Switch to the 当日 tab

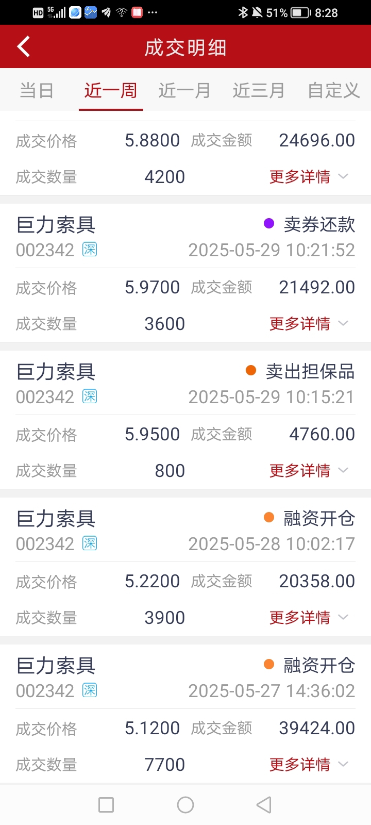pos(37,90)
